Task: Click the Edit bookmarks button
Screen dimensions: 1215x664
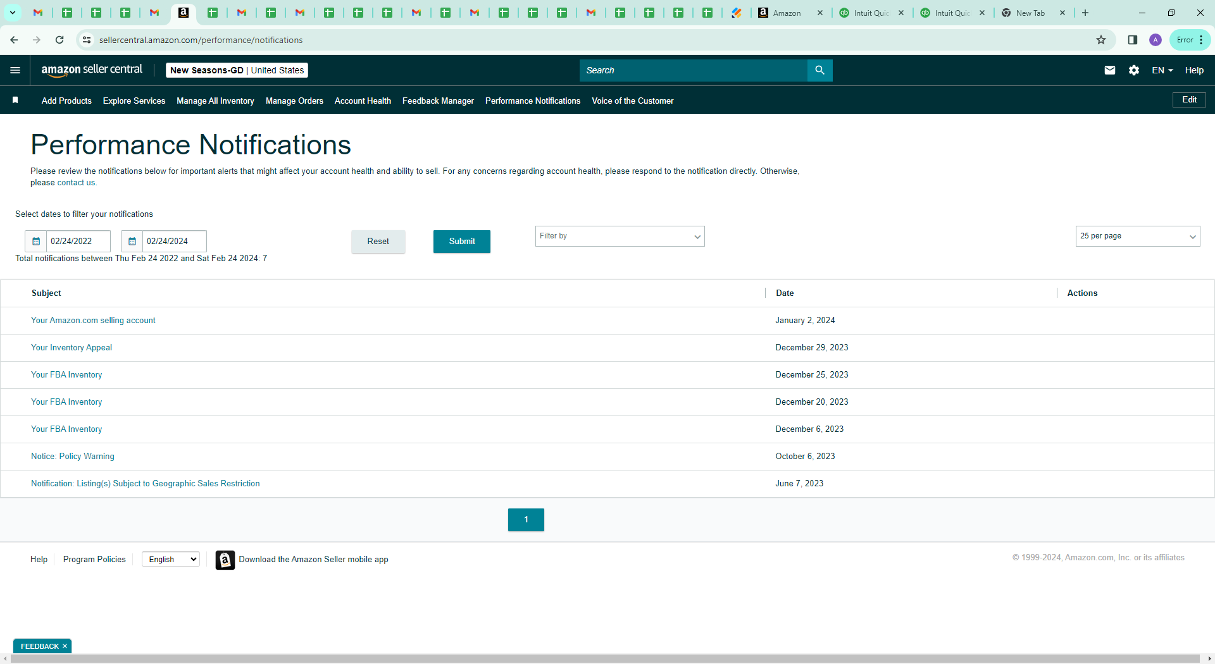Action: click(1189, 100)
